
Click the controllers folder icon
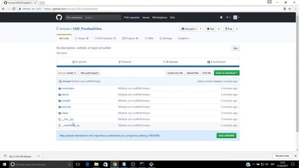point(60,88)
